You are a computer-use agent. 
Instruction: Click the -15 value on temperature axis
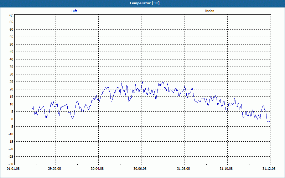pos(11,141)
